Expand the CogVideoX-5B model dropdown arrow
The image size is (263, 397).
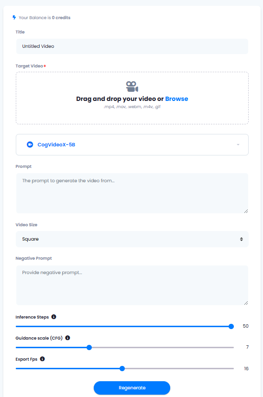238,144
